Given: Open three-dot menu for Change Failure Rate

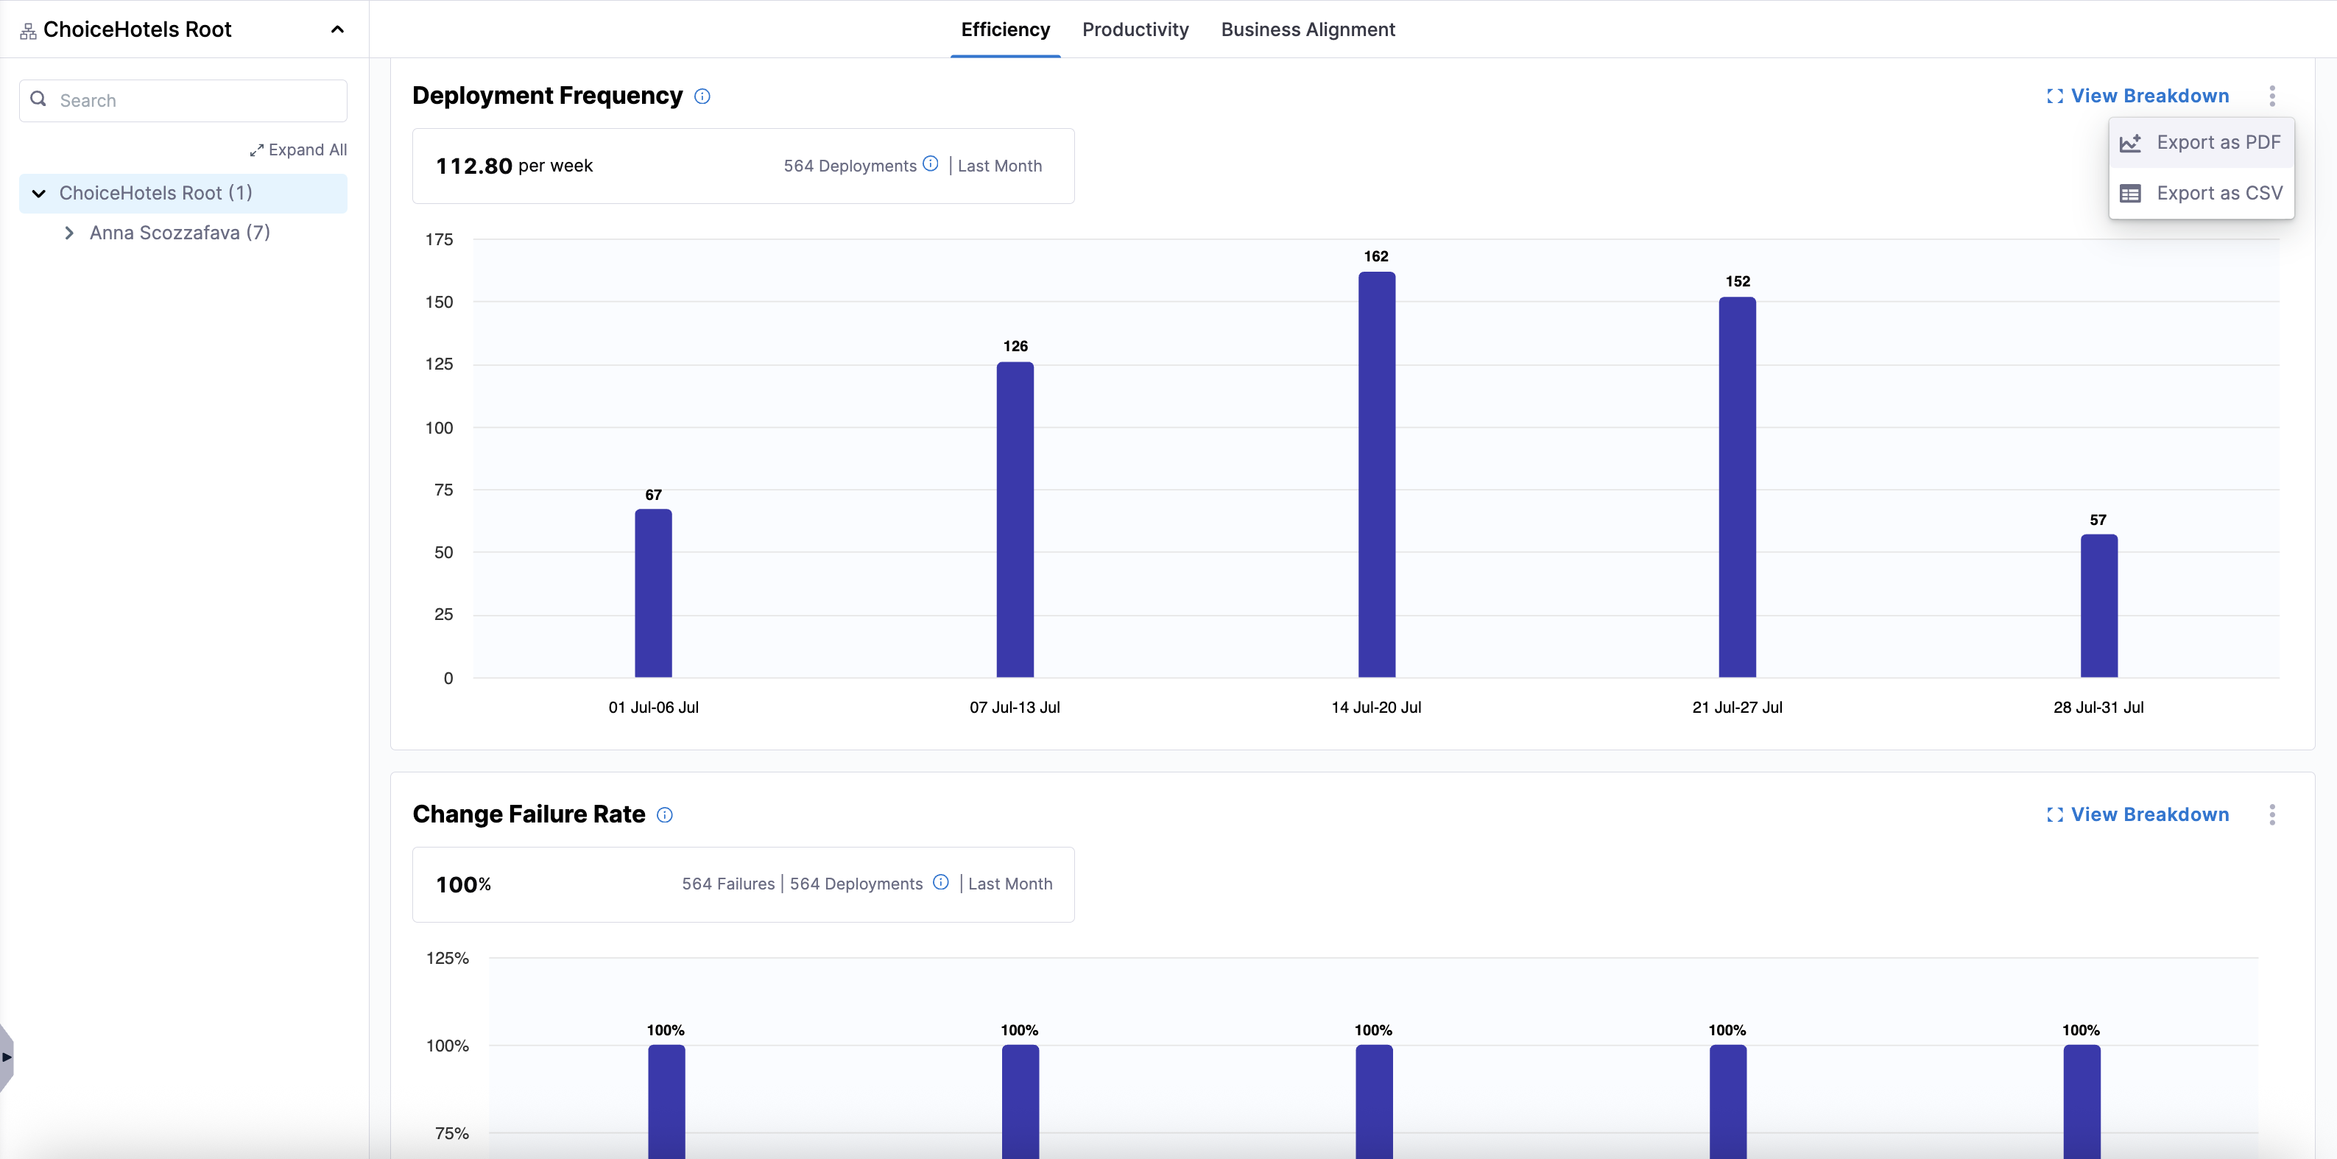Looking at the screenshot, I should [2271, 814].
